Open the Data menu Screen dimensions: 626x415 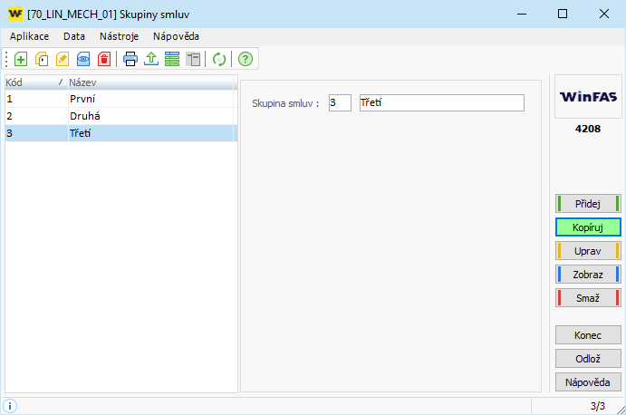(74, 36)
